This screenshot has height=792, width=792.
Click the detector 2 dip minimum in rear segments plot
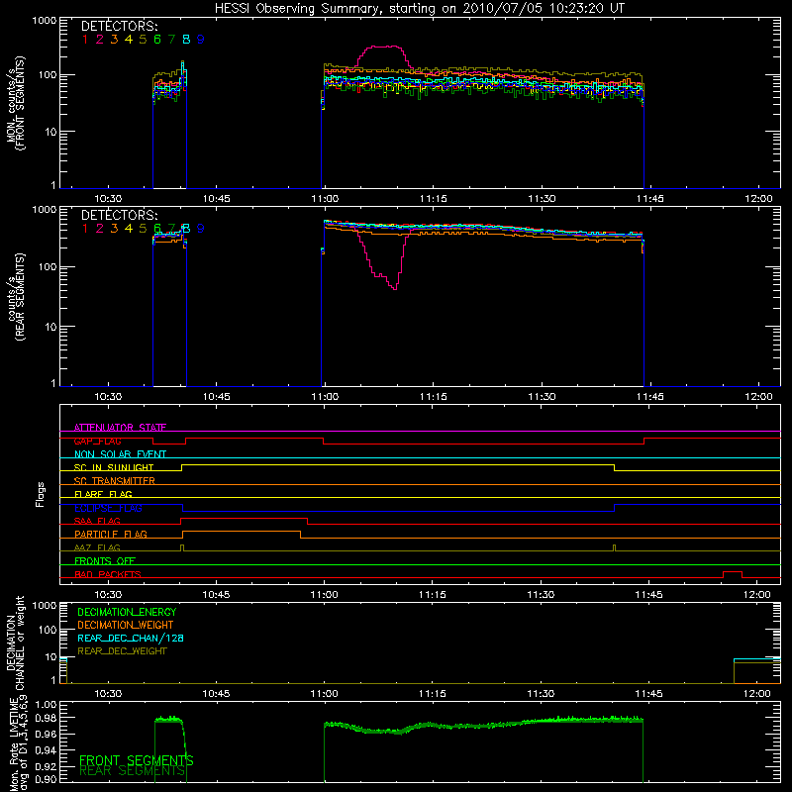(394, 288)
